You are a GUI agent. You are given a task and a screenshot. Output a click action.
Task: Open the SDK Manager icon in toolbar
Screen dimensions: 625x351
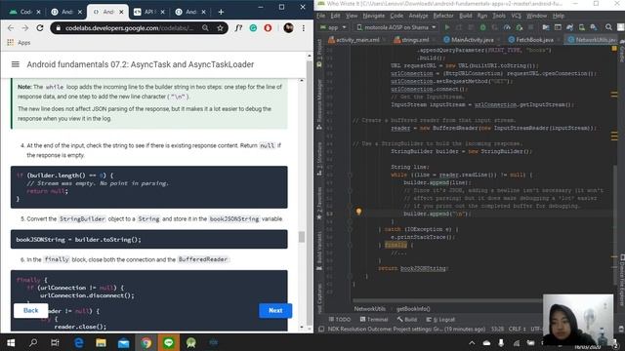pyautogui.click(x=594, y=27)
